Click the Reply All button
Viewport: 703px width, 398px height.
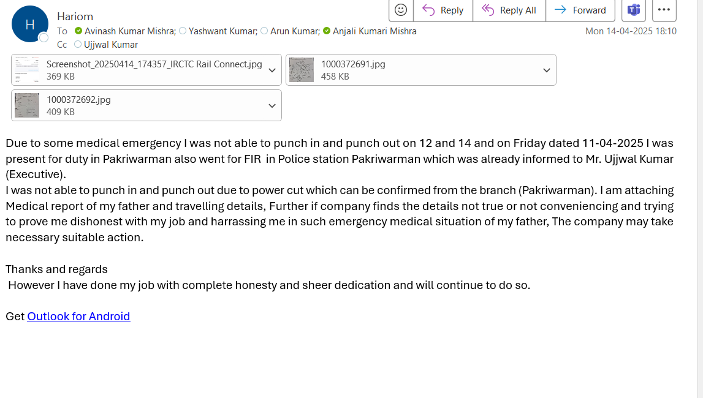tap(509, 10)
